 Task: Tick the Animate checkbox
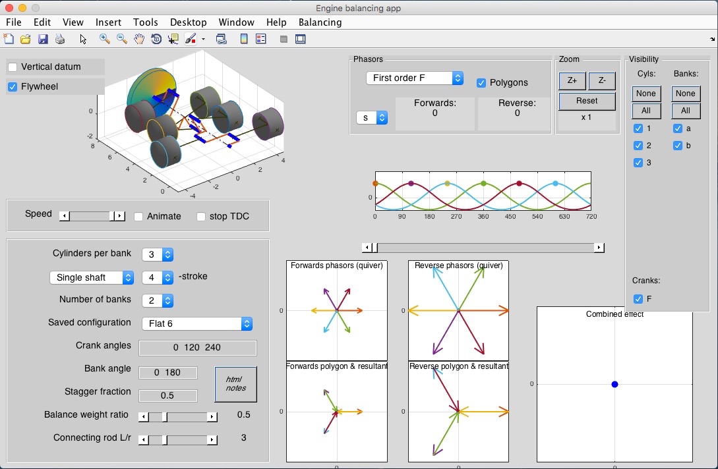[138, 217]
